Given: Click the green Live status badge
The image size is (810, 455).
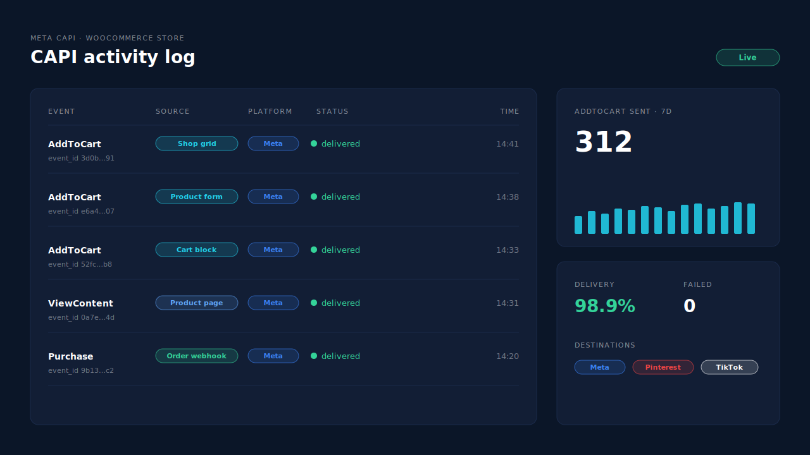Looking at the screenshot, I should [747, 58].
